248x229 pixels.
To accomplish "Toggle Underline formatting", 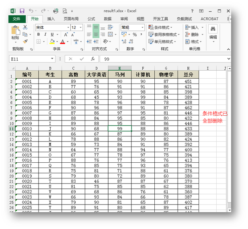I will tap(52, 35).
